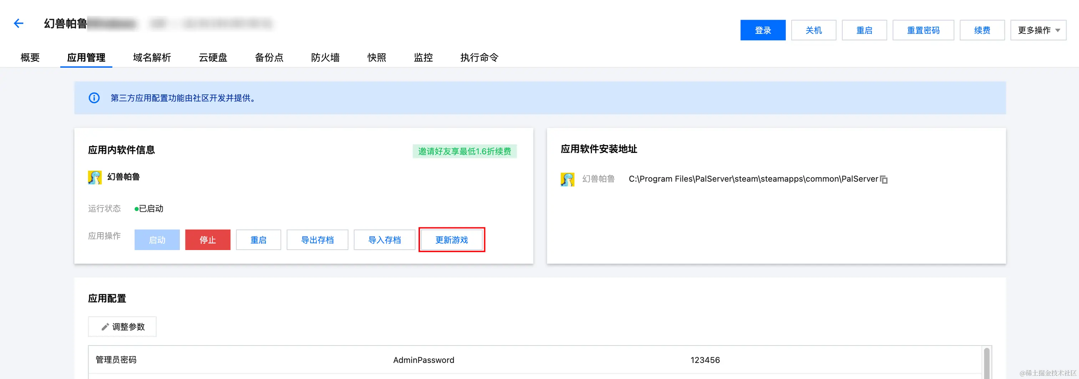The image size is (1079, 379).
Task: Click the 续费 button
Action: 982,30
